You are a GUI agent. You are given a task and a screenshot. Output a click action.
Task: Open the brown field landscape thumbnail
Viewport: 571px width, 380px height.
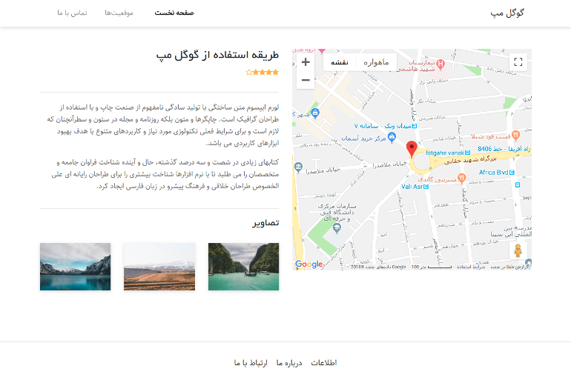[159, 267]
